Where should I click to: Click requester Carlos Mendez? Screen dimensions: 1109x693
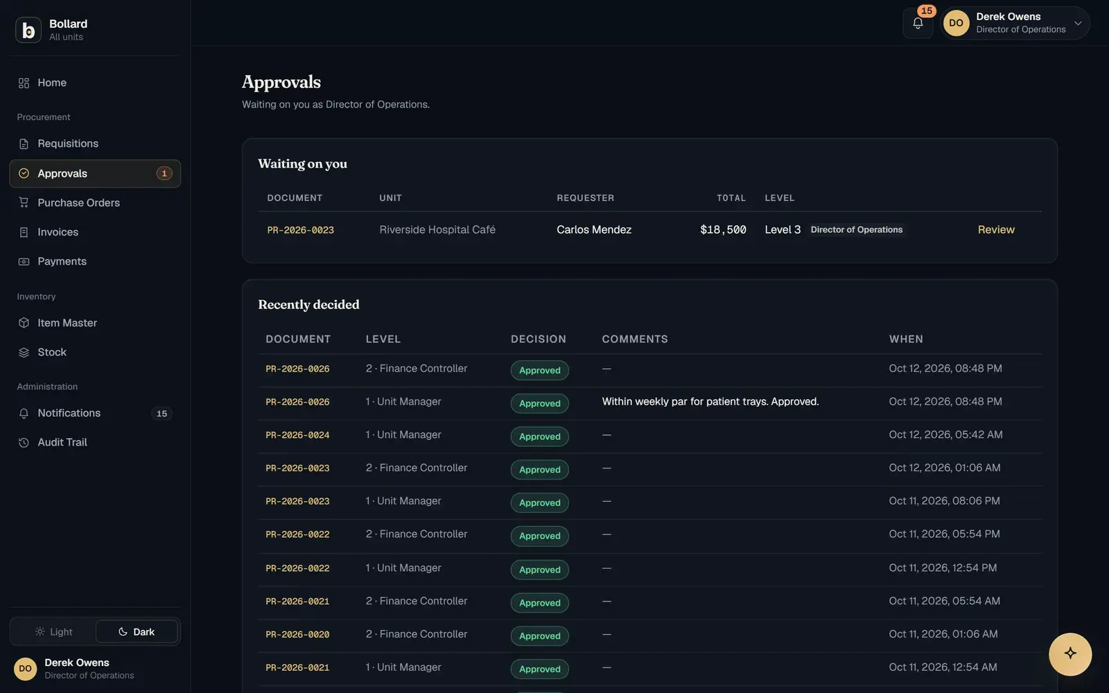point(594,229)
